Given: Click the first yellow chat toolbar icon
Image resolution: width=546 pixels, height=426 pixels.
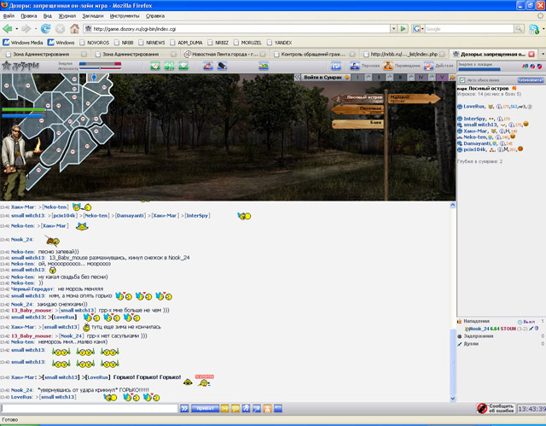Looking at the screenshot, I should coord(224,408).
